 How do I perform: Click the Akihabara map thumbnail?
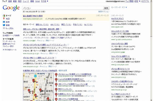(38, 87)
